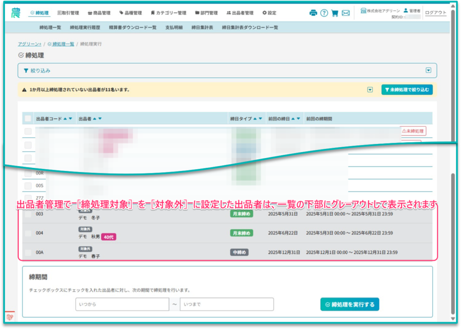Viewport: 461px width, 329px height.
Task: Sort 出品者 column descending
Action: coord(100,118)
